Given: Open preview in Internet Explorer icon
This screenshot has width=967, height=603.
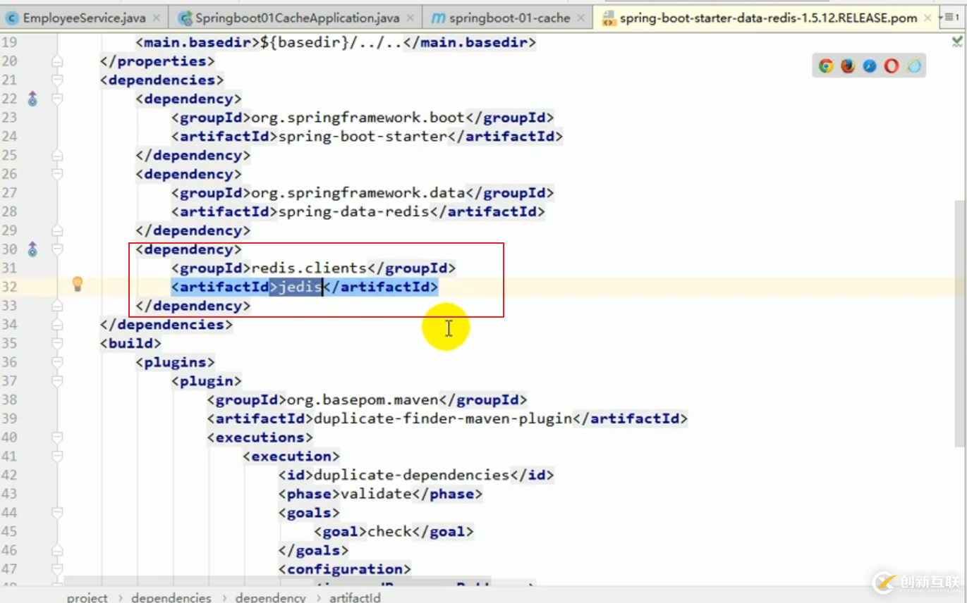Looking at the screenshot, I should tap(914, 66).
